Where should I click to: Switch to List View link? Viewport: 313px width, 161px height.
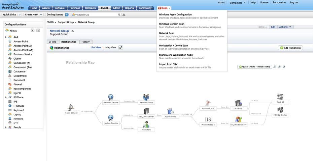click(x=96, y=48)
